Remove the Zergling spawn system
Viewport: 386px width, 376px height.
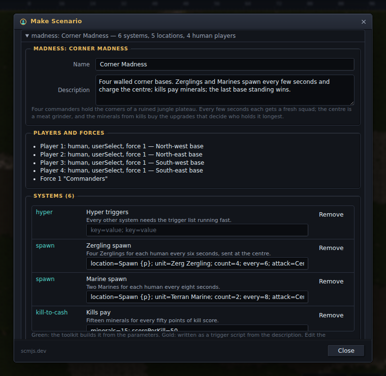pyautogui.click(x=331, y=248)
